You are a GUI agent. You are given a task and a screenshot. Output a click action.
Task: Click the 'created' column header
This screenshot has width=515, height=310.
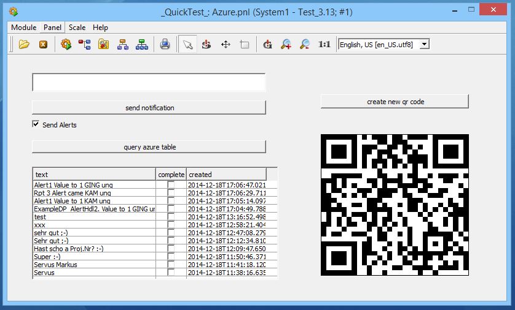tap(227, 175)
